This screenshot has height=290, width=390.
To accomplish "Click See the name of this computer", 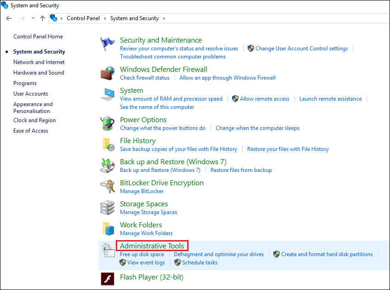I will 157,107.
